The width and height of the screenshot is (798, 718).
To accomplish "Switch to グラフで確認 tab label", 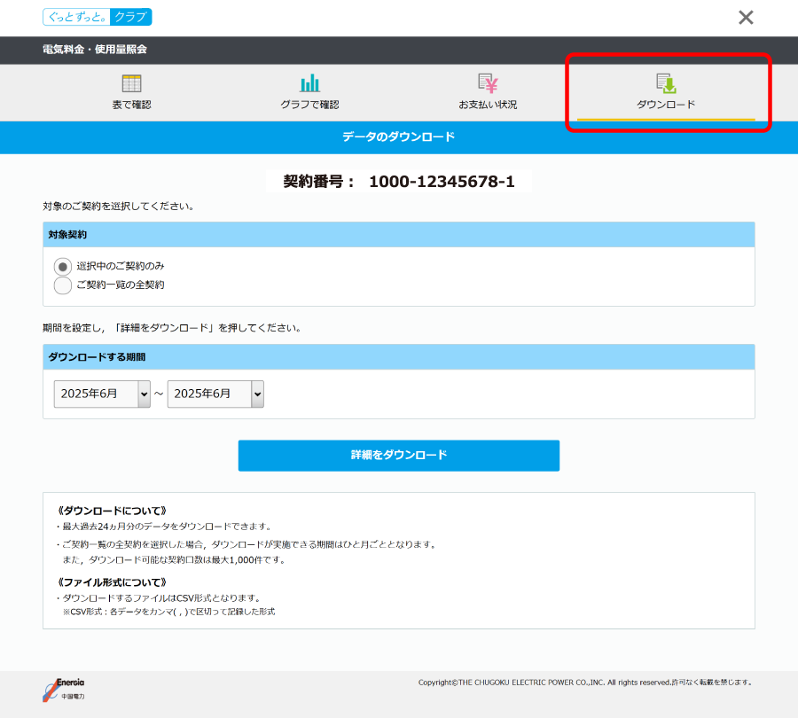I will (309, 105).
